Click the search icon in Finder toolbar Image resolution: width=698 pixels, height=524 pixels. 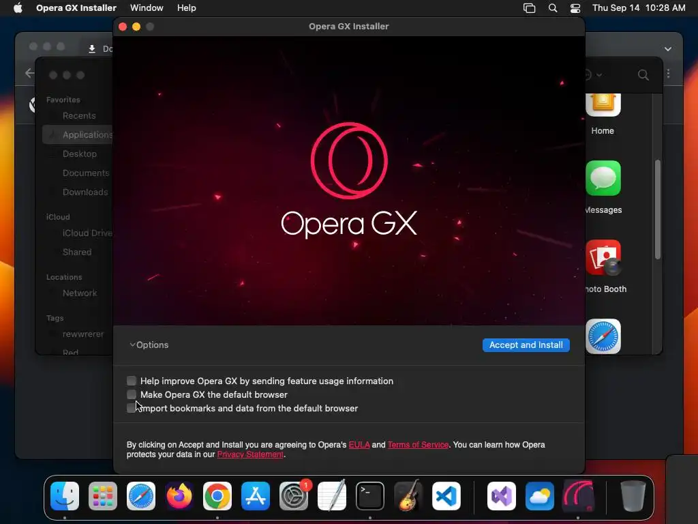643,75
